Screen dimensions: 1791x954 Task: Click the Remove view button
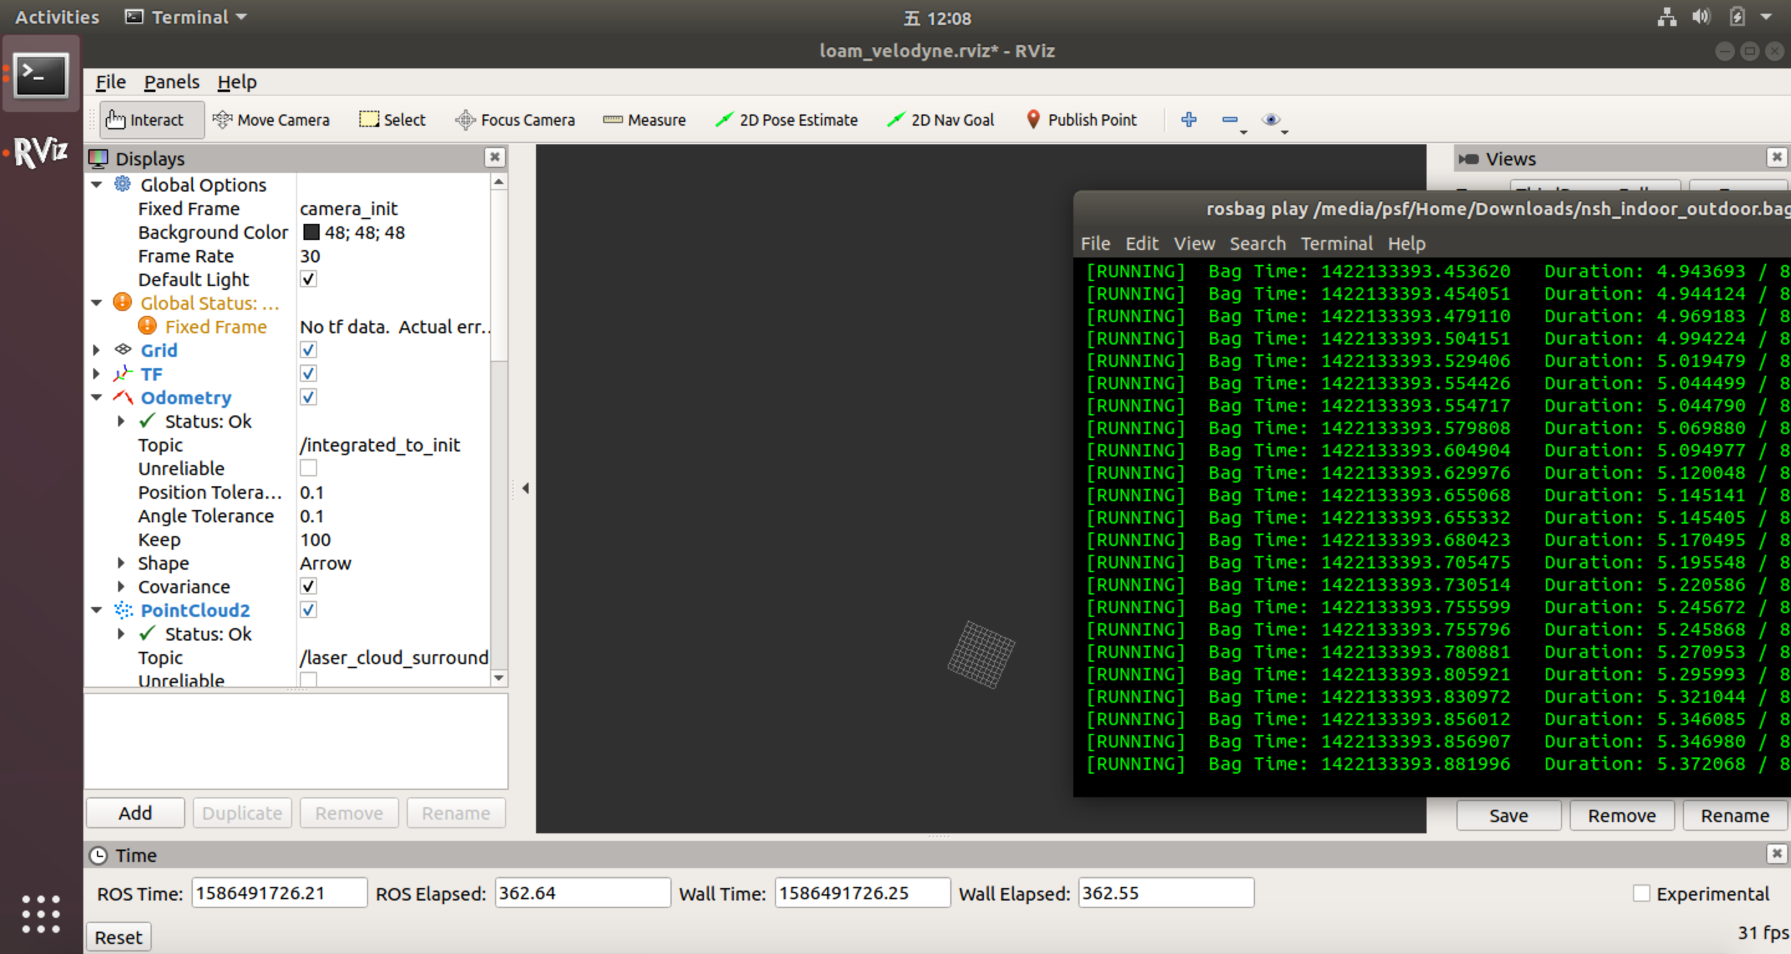click(1621, 815)
